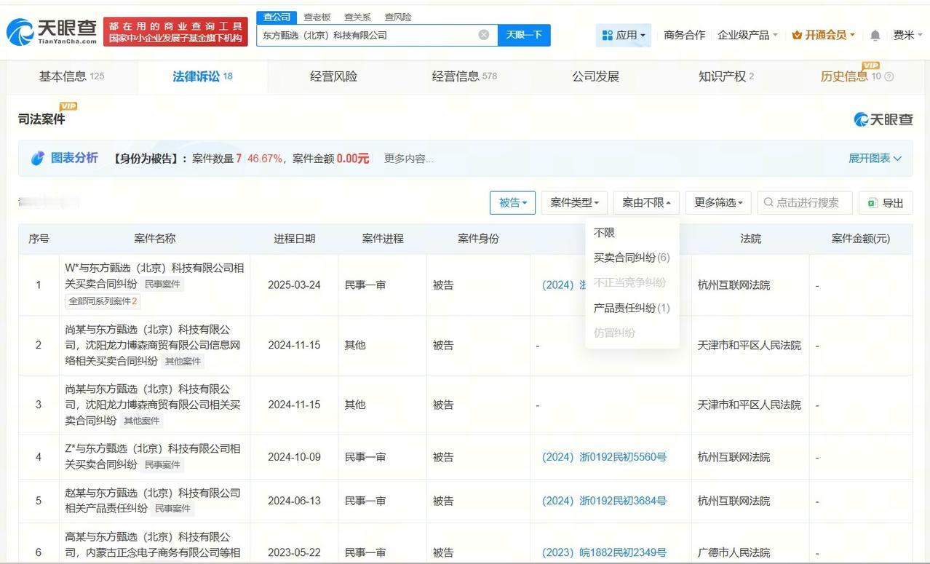
Task: Open the 费米 user menu
Action: [907, 35]
